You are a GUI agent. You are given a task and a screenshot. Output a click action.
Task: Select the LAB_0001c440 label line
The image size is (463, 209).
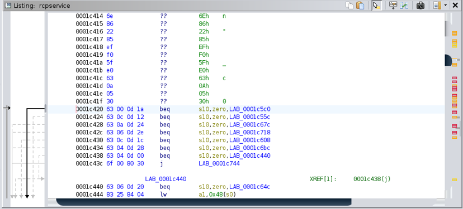166,179
